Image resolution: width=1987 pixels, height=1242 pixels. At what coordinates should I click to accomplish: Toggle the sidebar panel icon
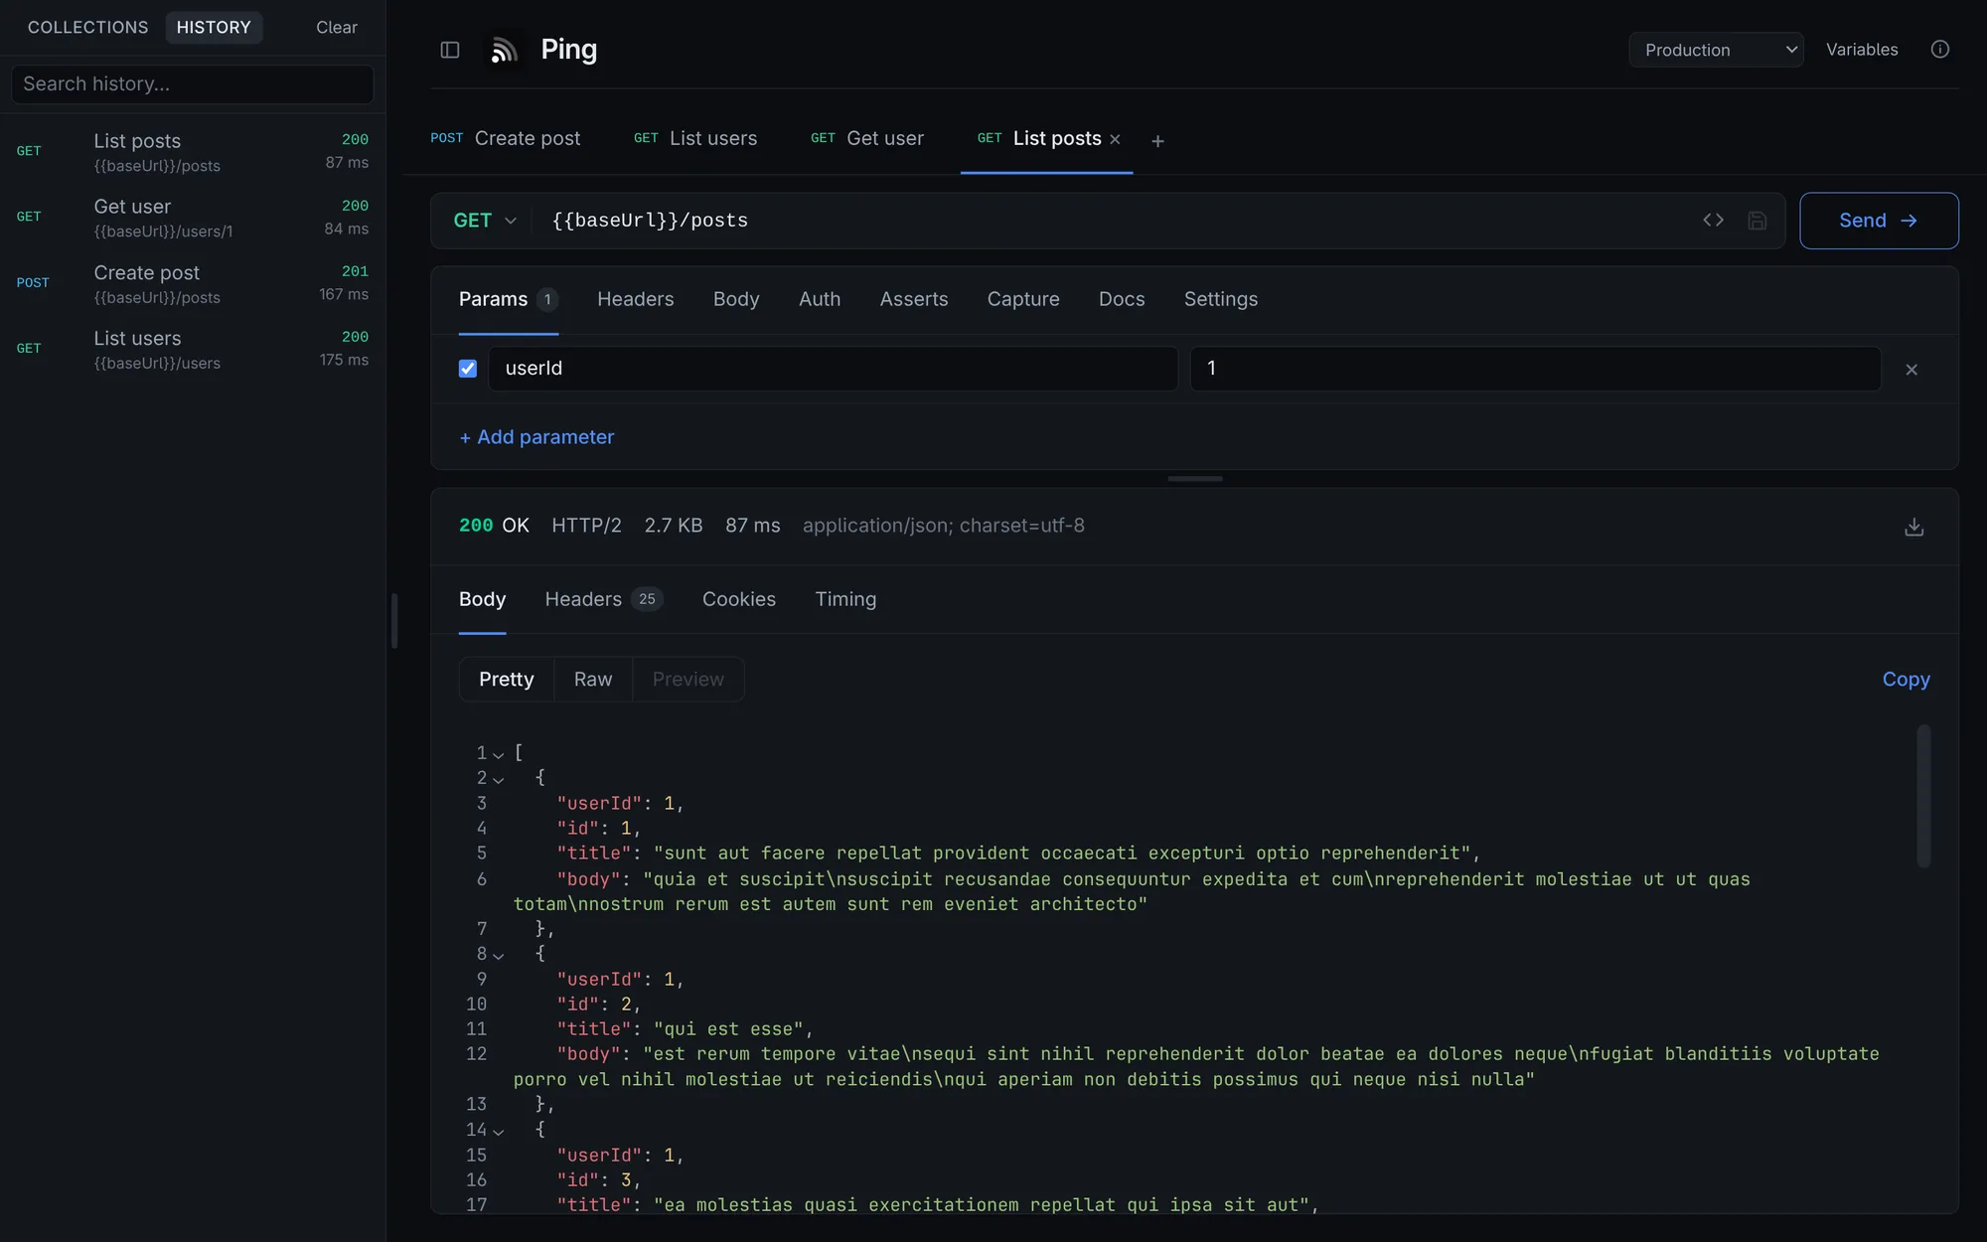pyautogui.click(x=450, y=50)
